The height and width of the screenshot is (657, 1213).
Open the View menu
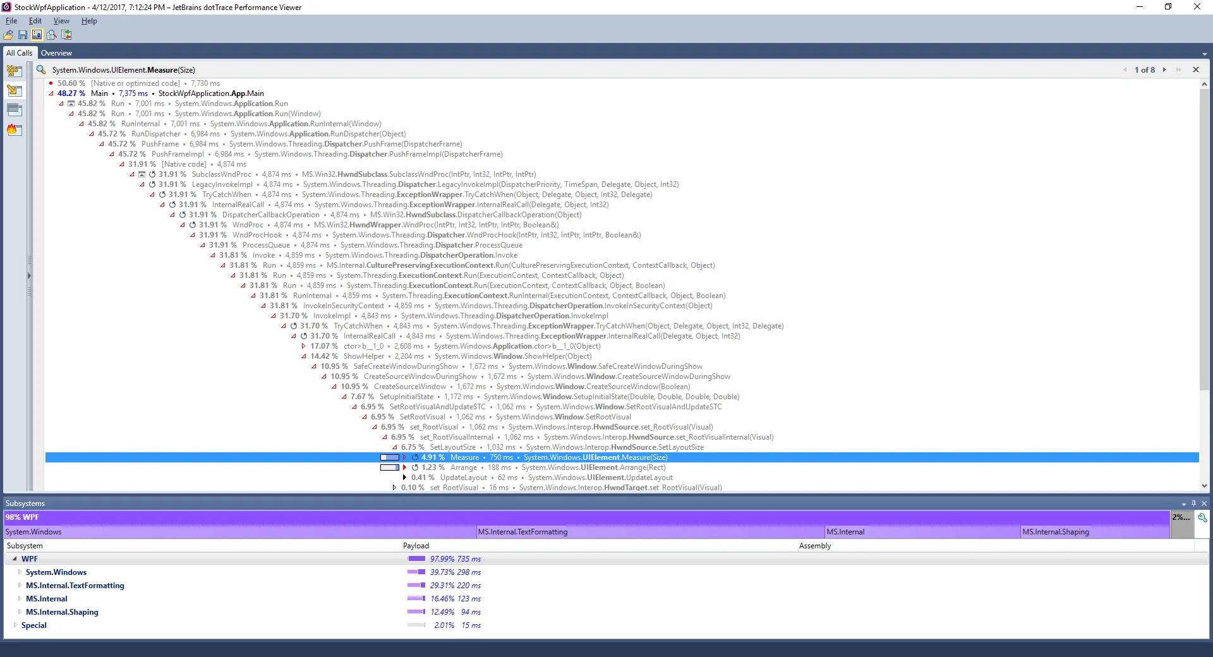(61, 21)
